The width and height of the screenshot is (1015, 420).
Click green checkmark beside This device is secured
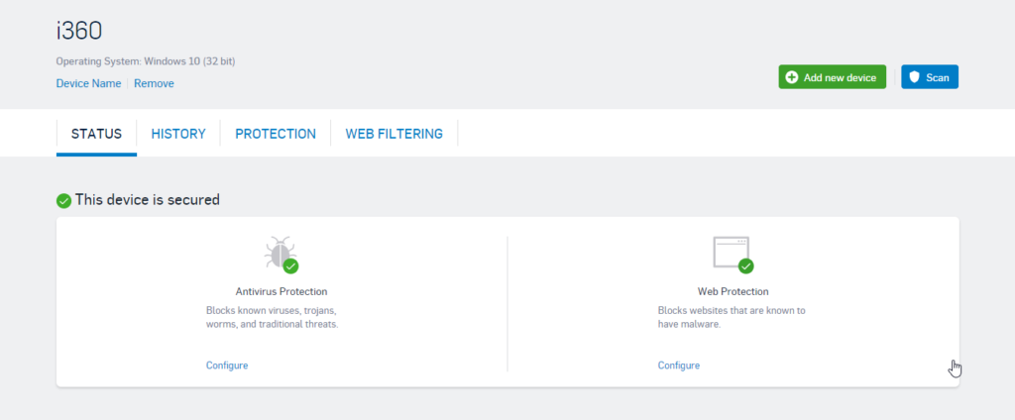point(63,201)
